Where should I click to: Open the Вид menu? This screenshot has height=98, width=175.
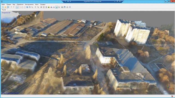coord(14,4)
